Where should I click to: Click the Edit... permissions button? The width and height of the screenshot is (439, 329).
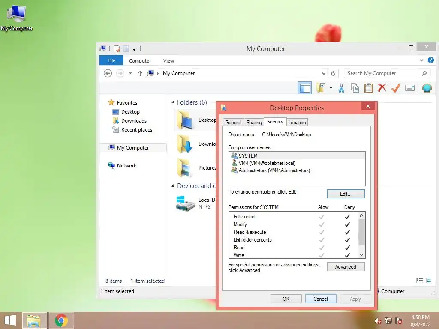pyautogui.click(x=346, y=194)
